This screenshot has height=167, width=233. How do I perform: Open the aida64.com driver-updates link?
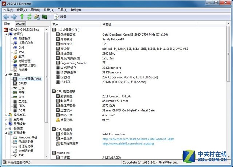click(128, 144)
